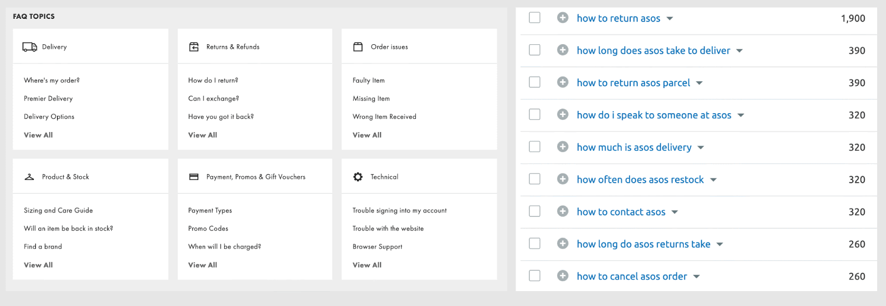The width and height of the screenshot is (886, 306).
Task: Click plus icon beside 'how long do asos returns take'
Action: 563,244
